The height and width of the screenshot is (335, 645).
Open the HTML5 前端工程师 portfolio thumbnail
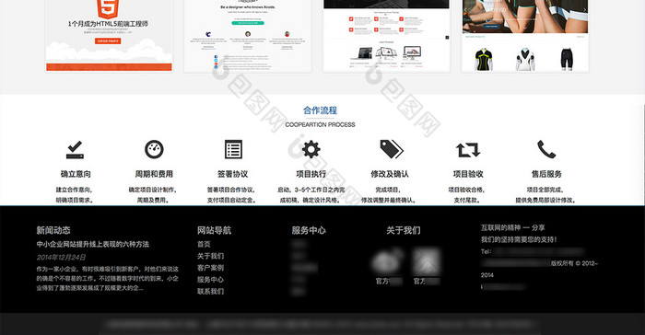(x=109, y=36)
